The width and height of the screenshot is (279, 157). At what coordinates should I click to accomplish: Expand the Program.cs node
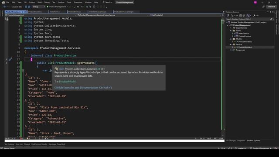coord(230,50)
